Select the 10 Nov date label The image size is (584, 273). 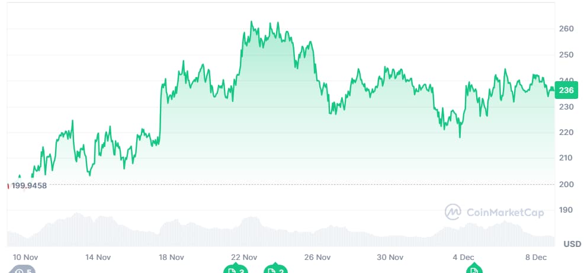[25, 257]
